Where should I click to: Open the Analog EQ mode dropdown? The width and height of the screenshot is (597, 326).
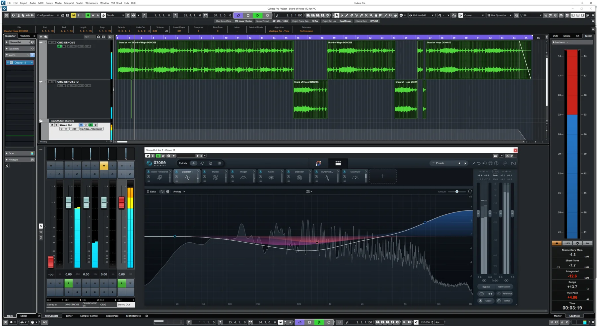point(179,192)
